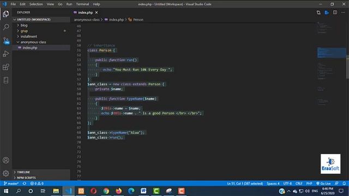This screenshot has height=196, width=349.
Task: Open Firefox from the taskbar
Action: 119,191
